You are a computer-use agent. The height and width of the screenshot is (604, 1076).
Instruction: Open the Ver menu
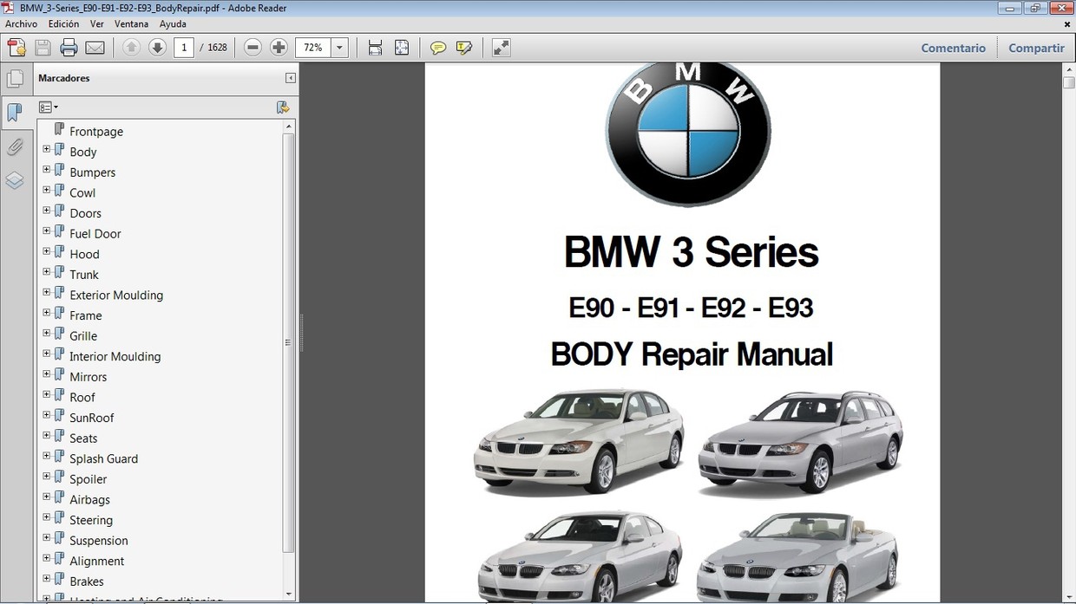(96, 23)
